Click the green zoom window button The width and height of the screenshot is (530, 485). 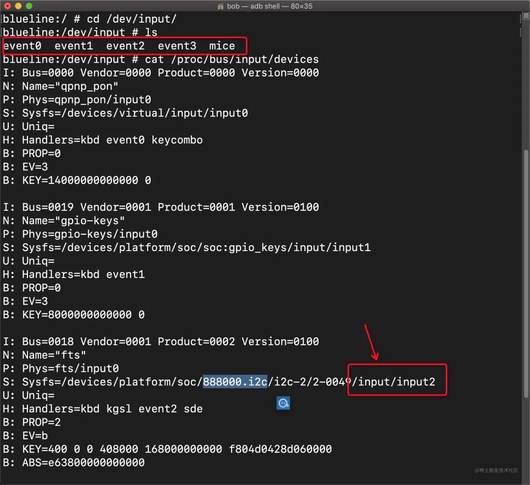coord(29,6)
